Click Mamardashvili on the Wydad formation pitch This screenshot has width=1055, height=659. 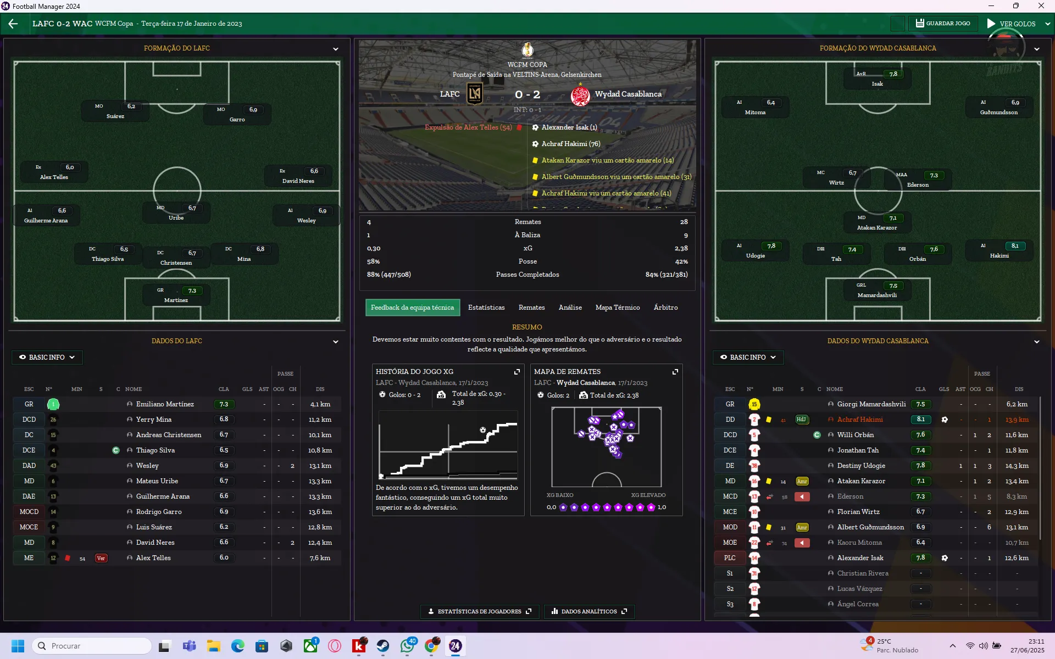(x=877, y=291)
